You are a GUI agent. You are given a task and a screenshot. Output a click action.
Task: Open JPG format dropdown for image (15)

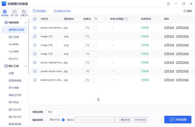tap(90, 37)
